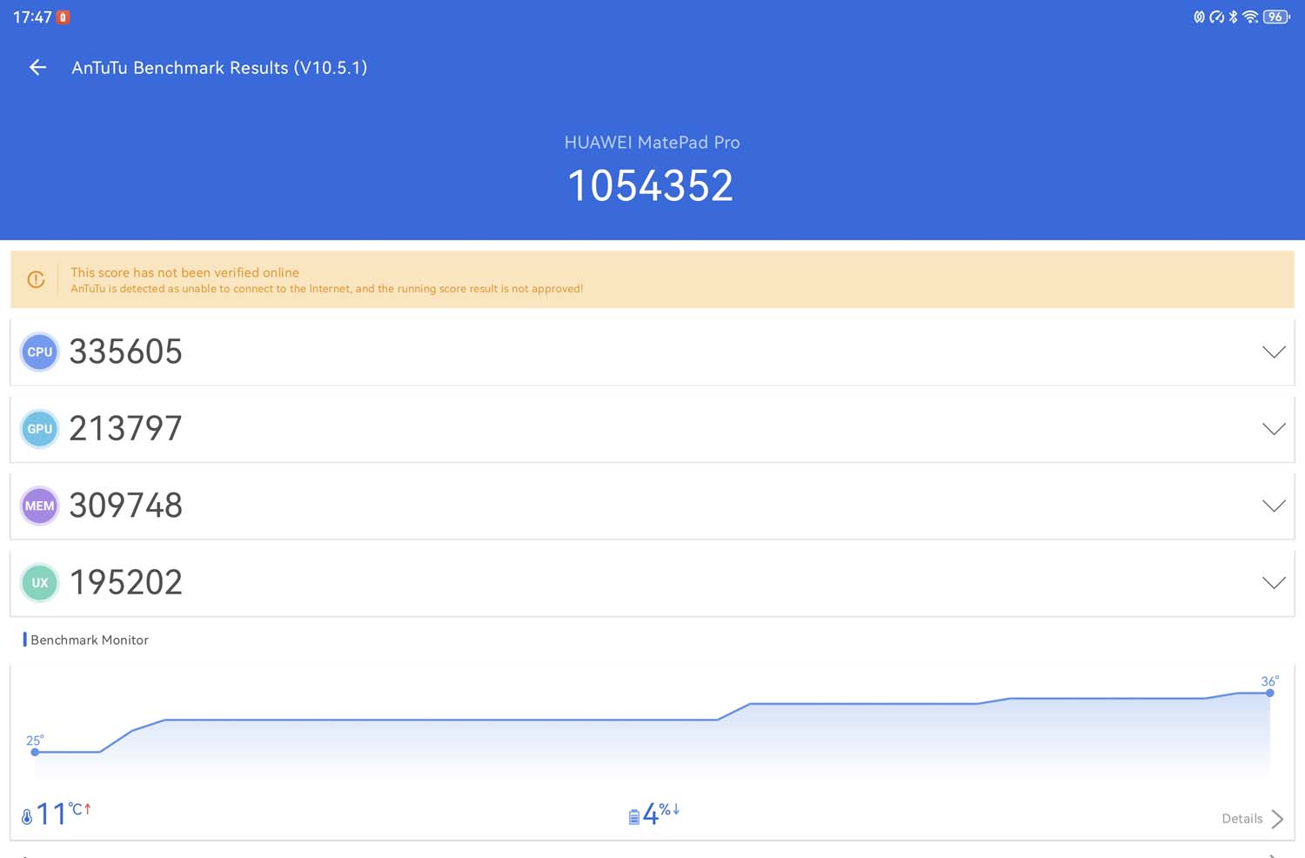Tap the MEM score badge icon
The height and width of the screenshot is (858, 1305).
[x=39, y=506]
